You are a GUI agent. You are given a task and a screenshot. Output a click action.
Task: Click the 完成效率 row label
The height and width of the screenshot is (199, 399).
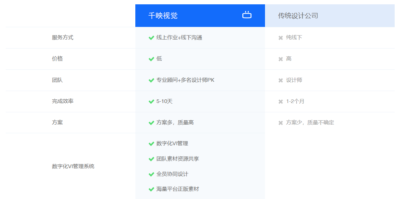63,101
